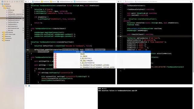This screenshot has height=109, width=194.
Task: Click line 60 in right editor gutter
Action: pyautogui.click(x=121, y=36)
